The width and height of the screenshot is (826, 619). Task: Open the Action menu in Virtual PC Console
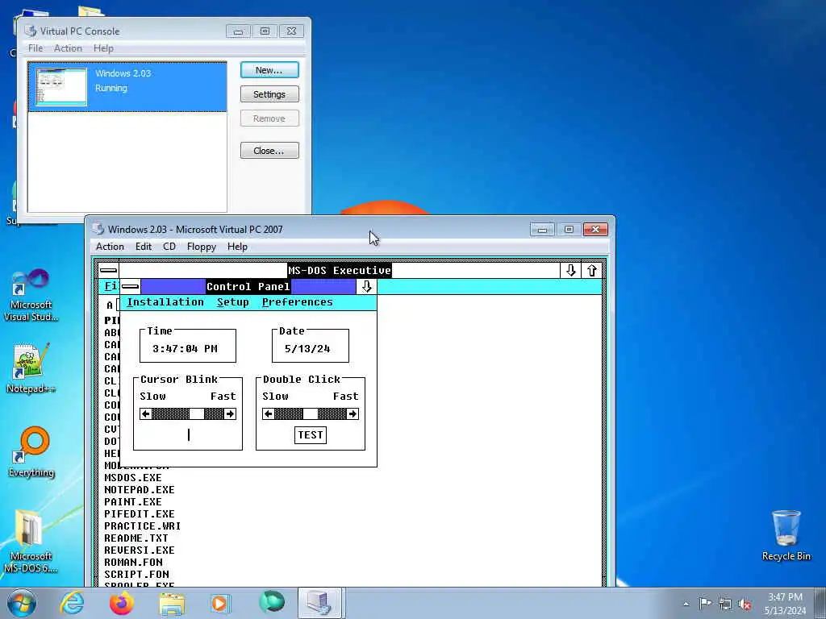pyautogui.click(x=68, y=48)
